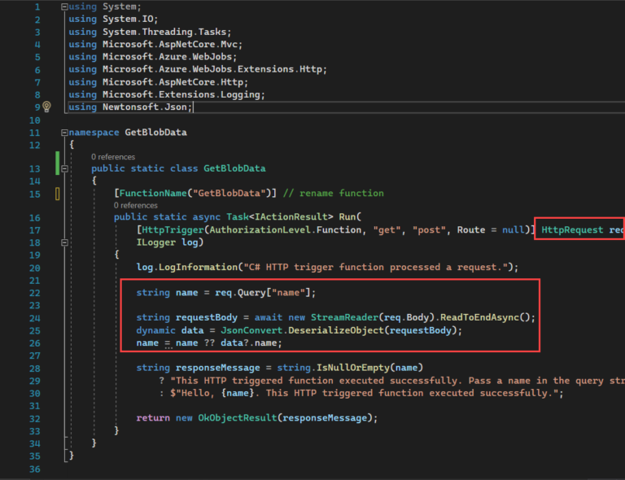This screenshot has width=625, height=480.
Task: Click line number 22 in the gutter
Action: pos(34,293)
